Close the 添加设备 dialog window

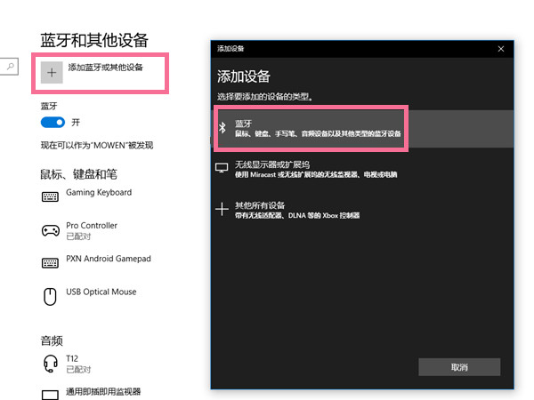pyautogui.click(x=501, y=48)
